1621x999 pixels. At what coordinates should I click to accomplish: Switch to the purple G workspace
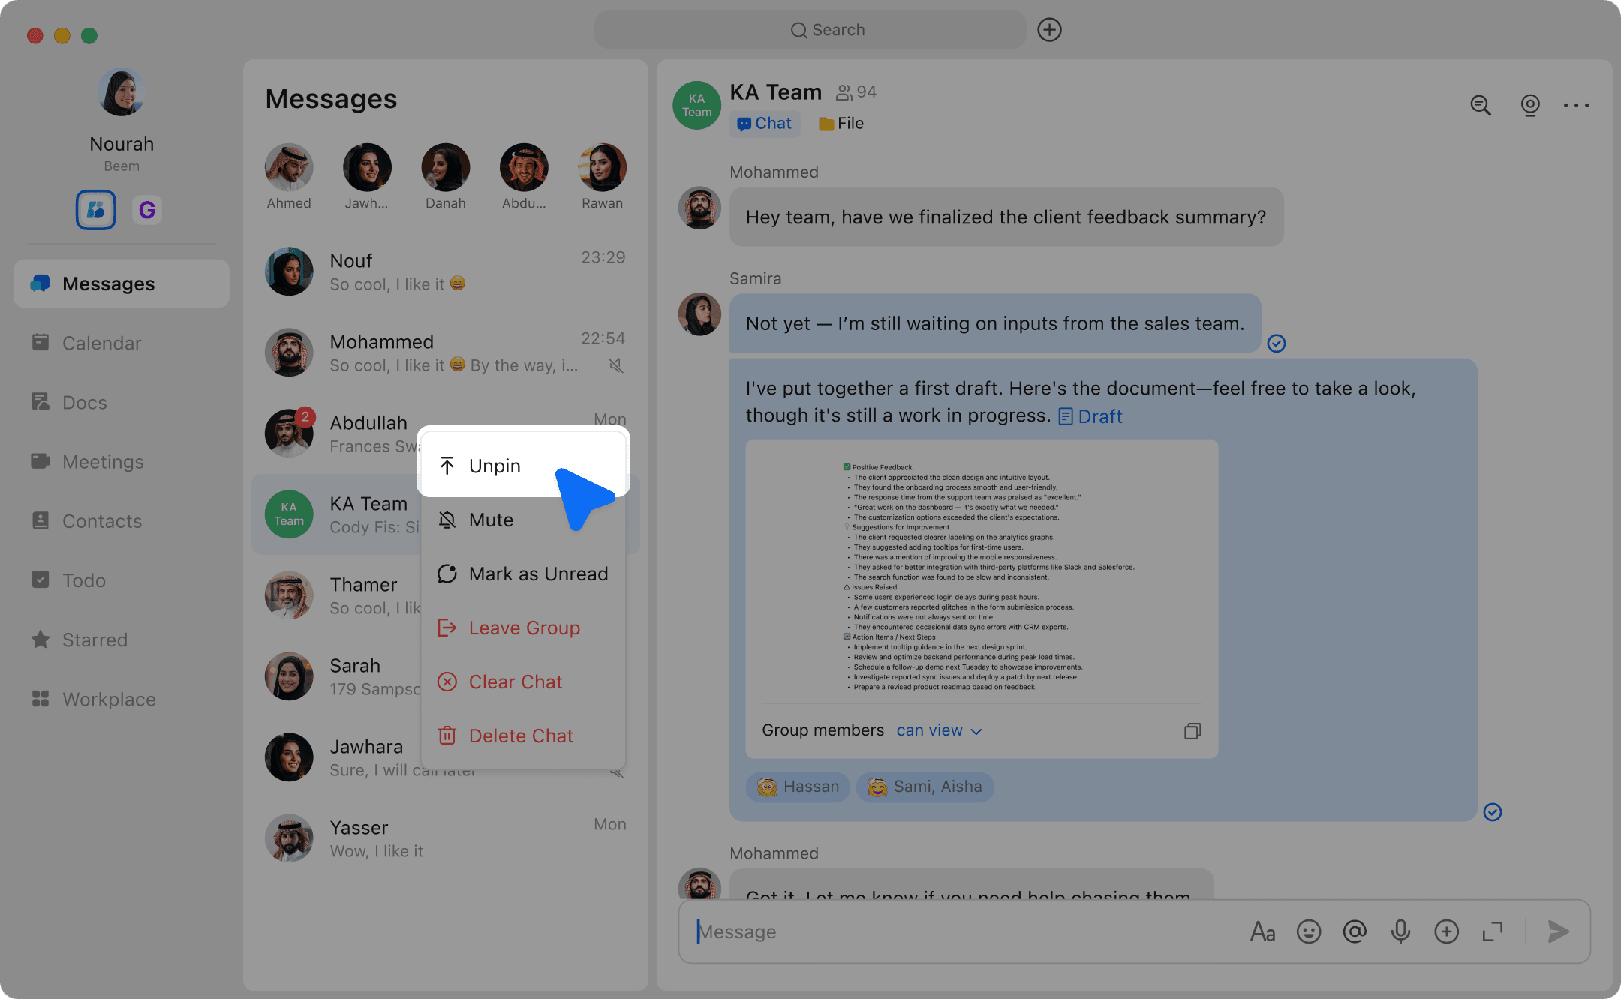[x=147, y=210]
